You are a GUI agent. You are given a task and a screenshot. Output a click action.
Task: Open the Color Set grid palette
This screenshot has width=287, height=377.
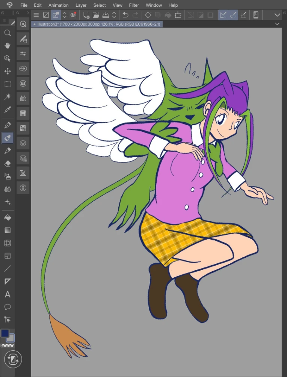(x=23, y=128)
